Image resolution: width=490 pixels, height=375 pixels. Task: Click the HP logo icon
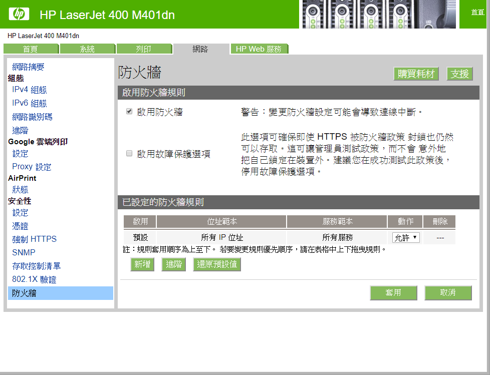pyautogui.click(x=19, y=14)
